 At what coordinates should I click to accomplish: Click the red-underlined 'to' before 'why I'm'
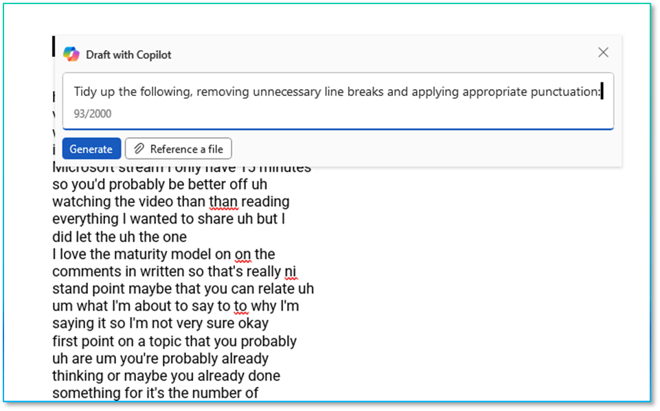pos(240,305)
